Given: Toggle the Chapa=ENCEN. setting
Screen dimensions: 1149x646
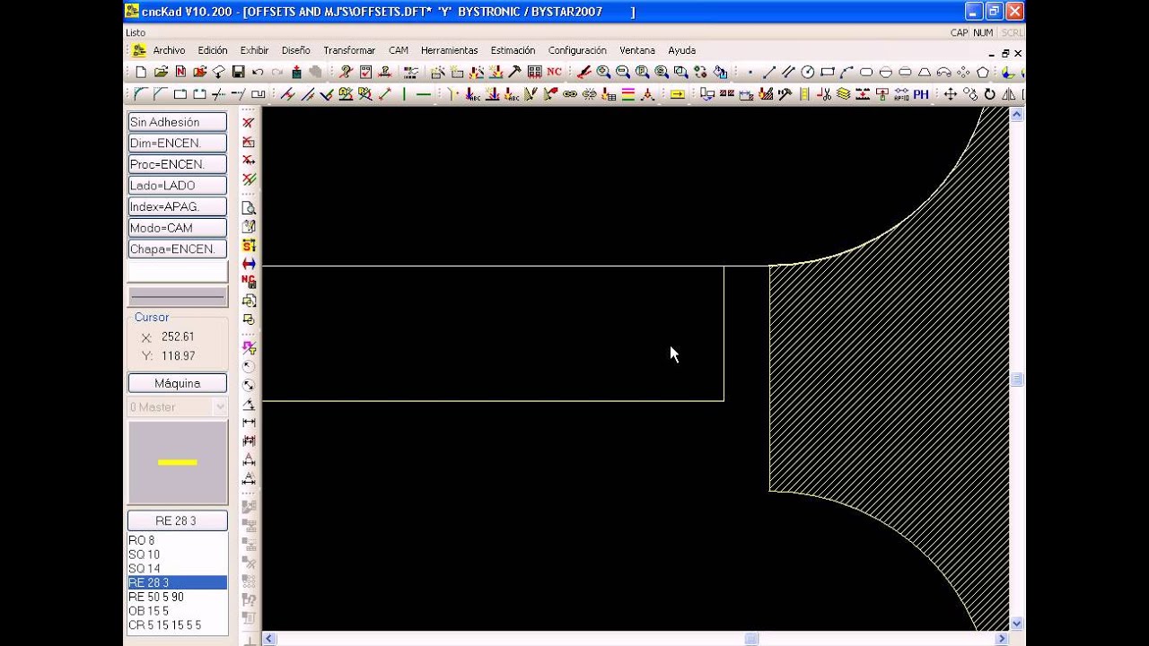Looking at the screenshot, I should pos(178,249).
